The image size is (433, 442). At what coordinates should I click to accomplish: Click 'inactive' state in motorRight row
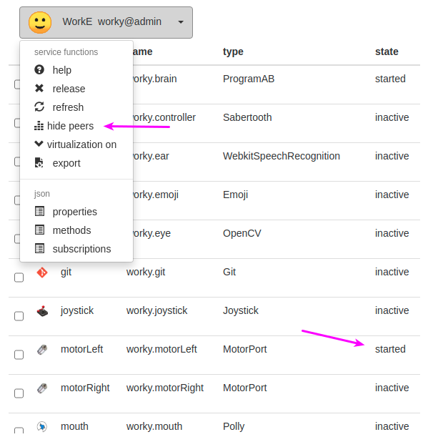392,388
